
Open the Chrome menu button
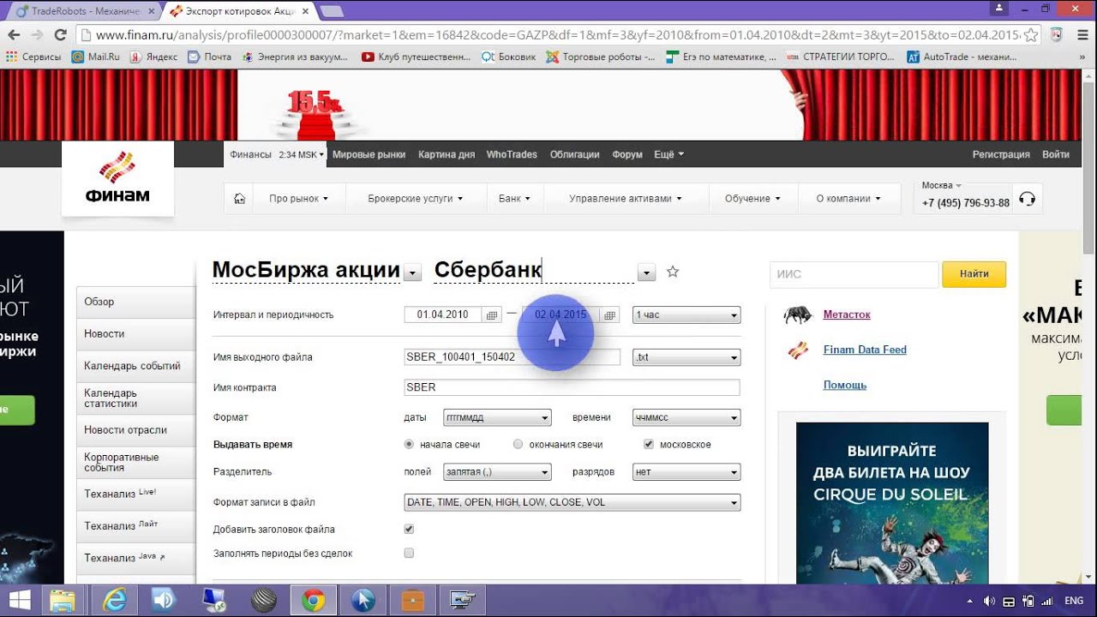[1082, 35]
